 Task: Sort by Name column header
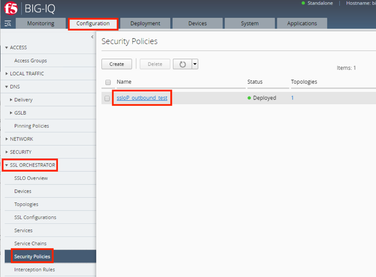point(124,82)
